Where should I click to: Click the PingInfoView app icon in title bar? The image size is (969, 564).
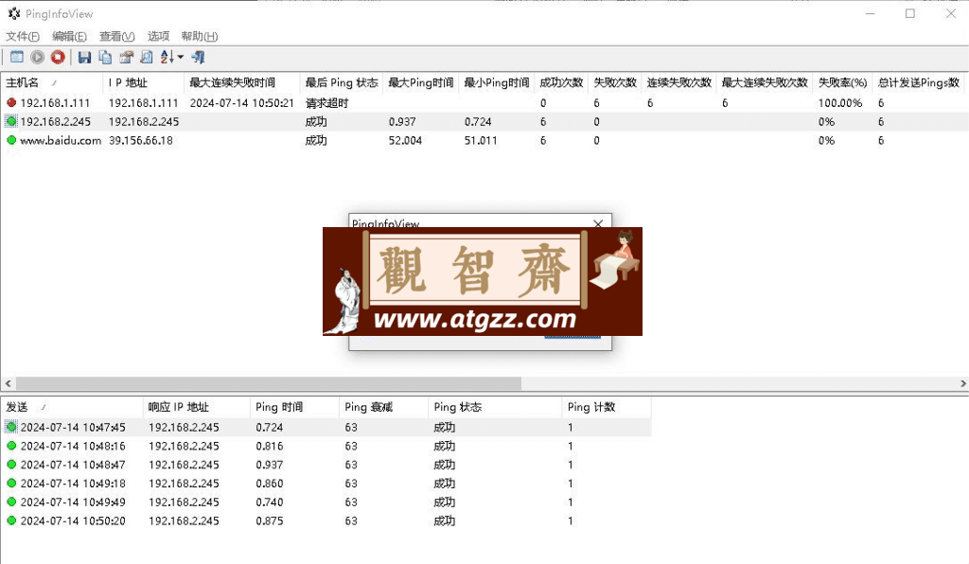13,13
